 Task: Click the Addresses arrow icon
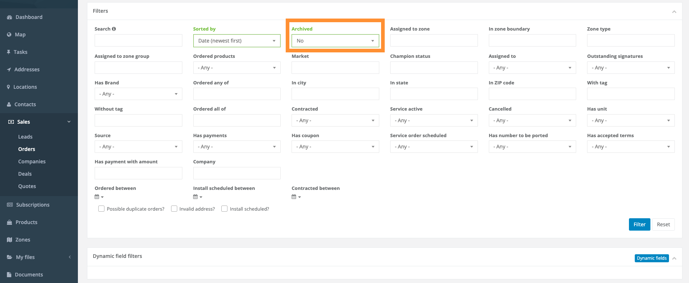pyautogui.click(x=9, y=69)
